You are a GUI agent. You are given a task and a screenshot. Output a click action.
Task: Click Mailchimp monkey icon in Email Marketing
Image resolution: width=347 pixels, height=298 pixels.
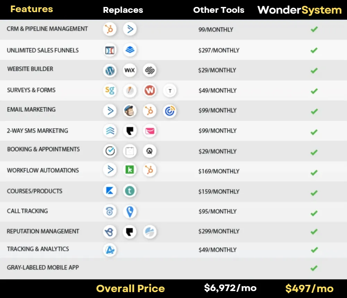130,111
